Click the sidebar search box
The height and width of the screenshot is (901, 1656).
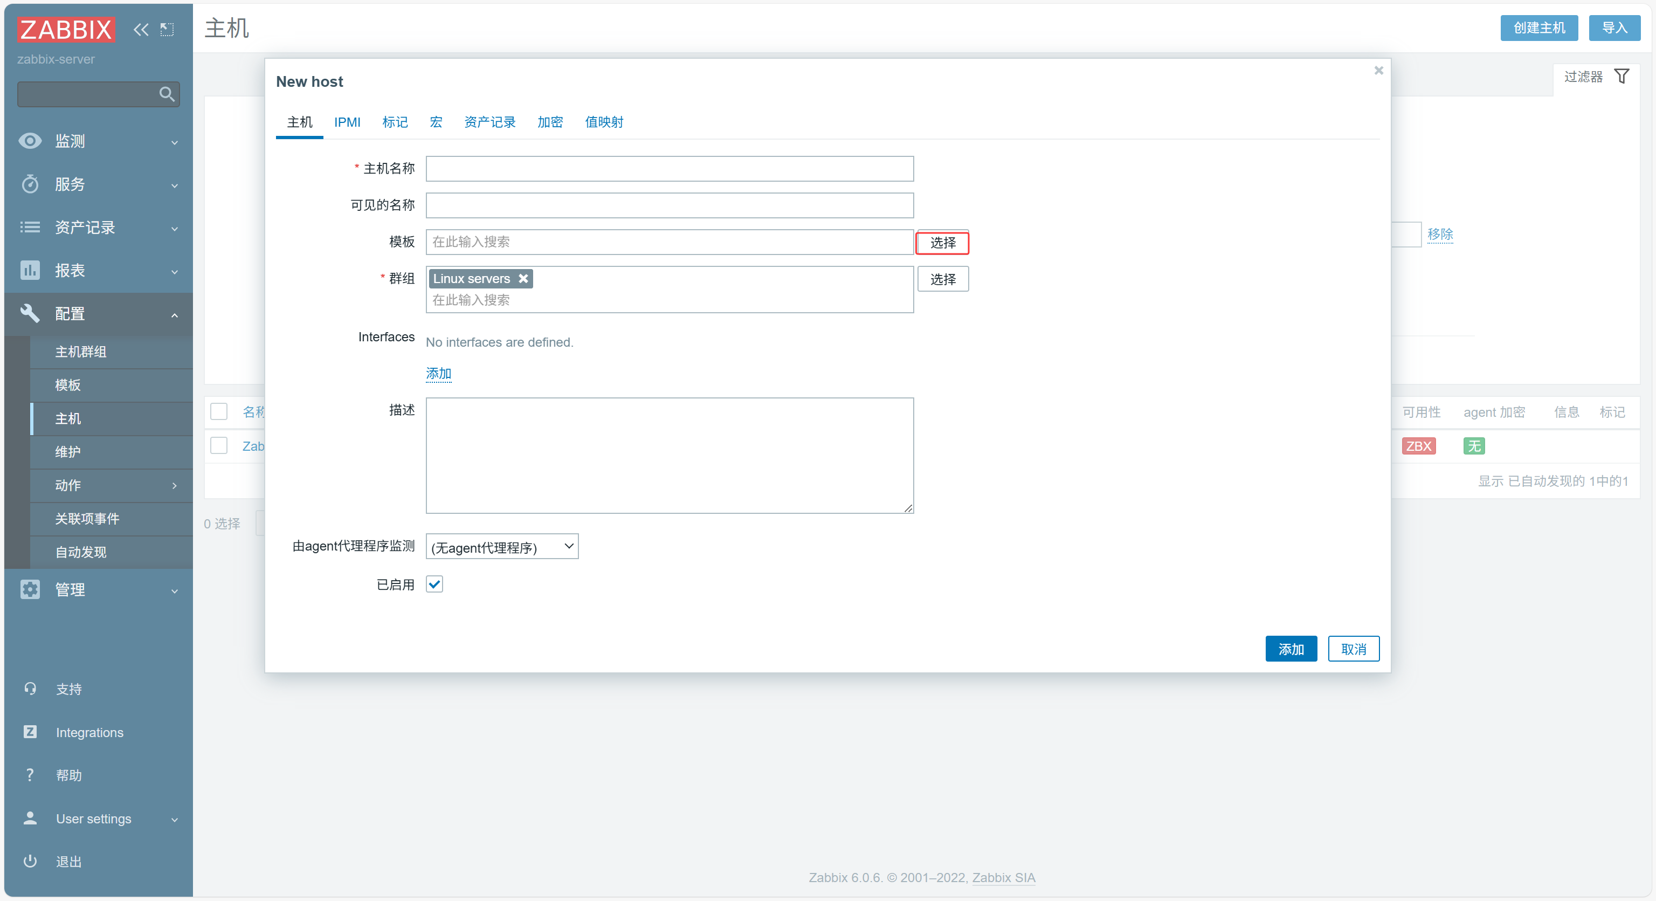[x=98, y=94]
